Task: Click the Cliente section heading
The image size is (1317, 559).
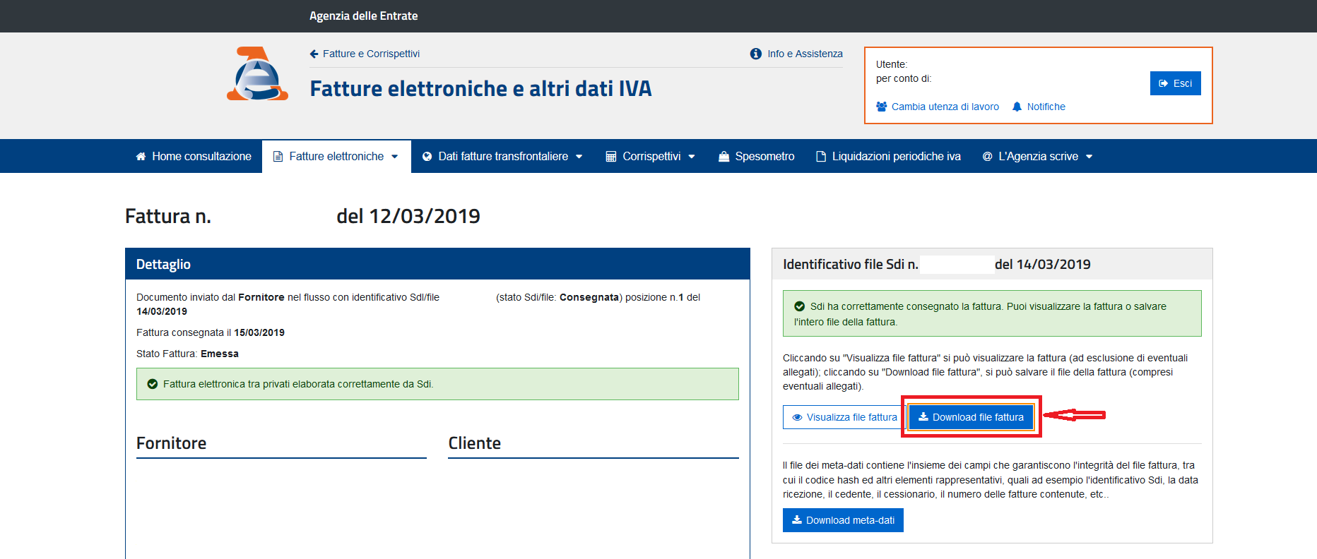Action: pos(474,443)
